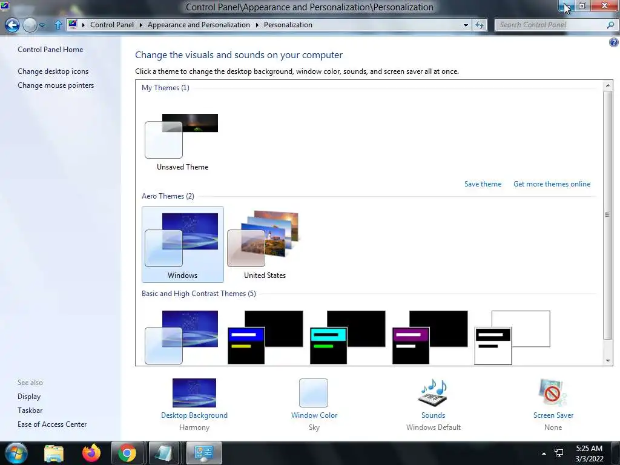The image size is (620, 465).
Task: Click theme list scroll up arrow
Action: [x=608, y=85]
